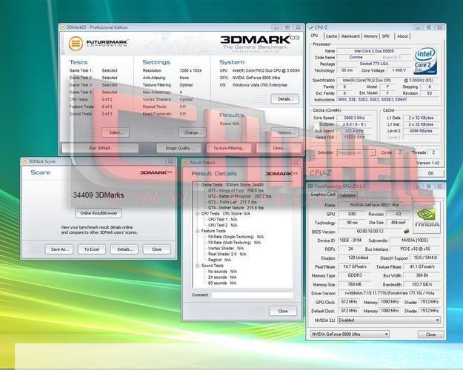463x370 pixels.
Task: Click the GPU-Z title bar icon
Action: (310, 186)
